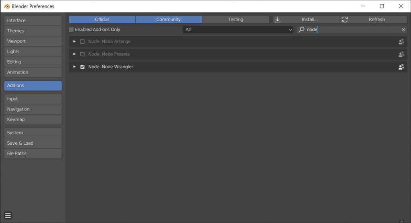
Task: Expand the Node Presets add-on details
Action: tap(74, 54)
